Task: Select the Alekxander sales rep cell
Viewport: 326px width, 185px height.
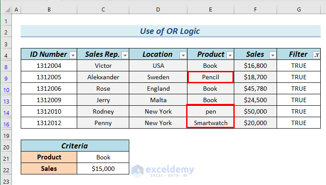Action: (103, 77)
